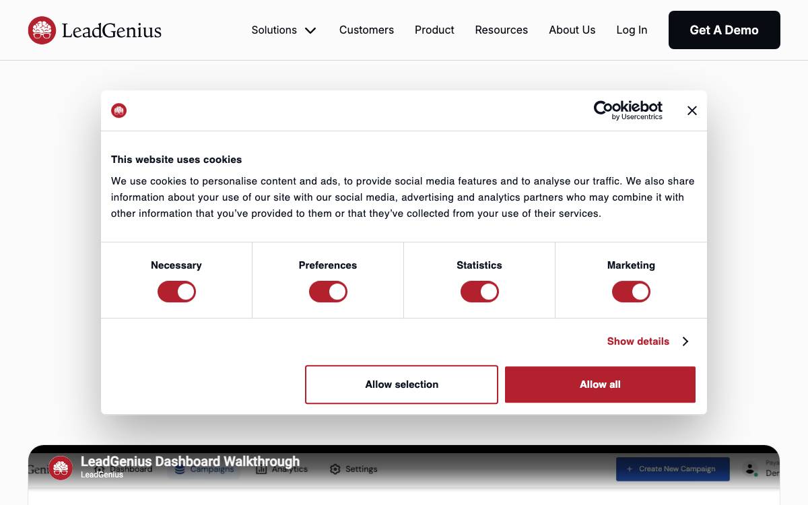Viewport: 808px width, 505px height.
Task: Click the LeadGenius icon in cookie dialog
Action: point(119,110)
